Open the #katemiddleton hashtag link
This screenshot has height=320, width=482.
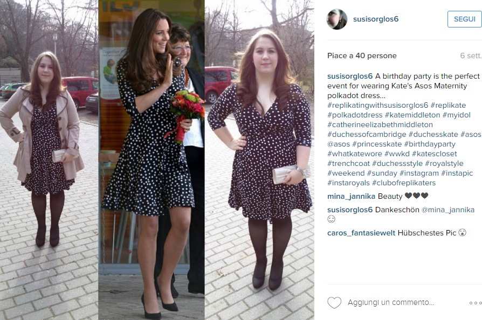point(412,115)
